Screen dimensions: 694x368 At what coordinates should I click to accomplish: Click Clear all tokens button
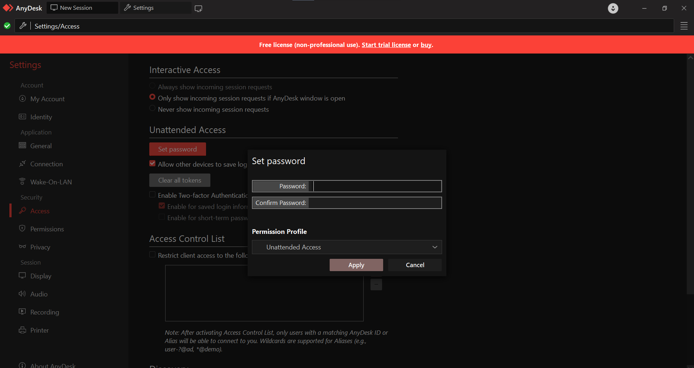[180, 180]
